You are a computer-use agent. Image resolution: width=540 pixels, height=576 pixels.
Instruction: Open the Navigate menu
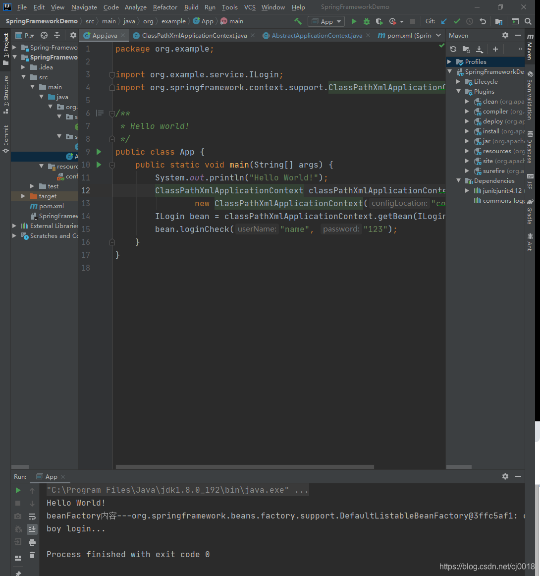click(x=84, y=7)
